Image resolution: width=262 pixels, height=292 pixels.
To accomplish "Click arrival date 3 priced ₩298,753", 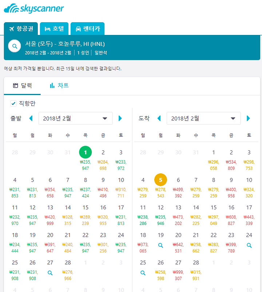I will pyautogui.click(x=249, y=160).
